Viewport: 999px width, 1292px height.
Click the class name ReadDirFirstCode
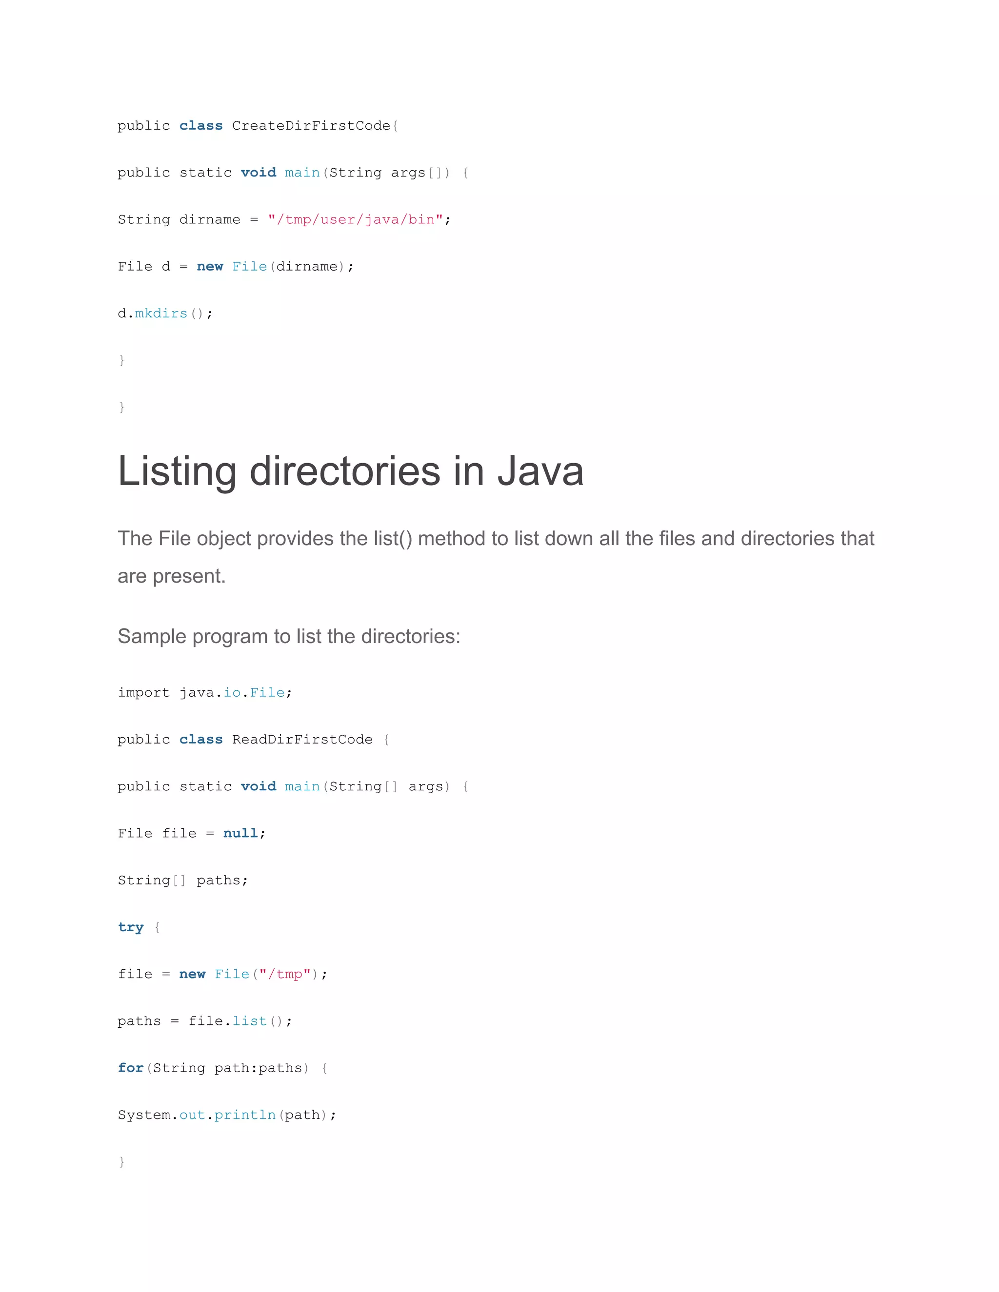(x=302, y=740)
